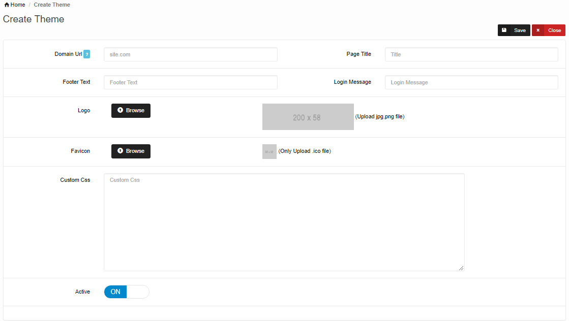
Task: Click the small favicon preview placeholder
Action: [269, 151]
